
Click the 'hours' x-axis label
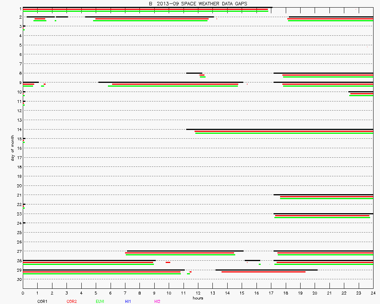pos(198,298)
